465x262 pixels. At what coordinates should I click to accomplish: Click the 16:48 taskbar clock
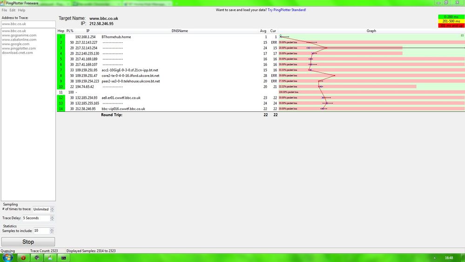tap(449, 258)
